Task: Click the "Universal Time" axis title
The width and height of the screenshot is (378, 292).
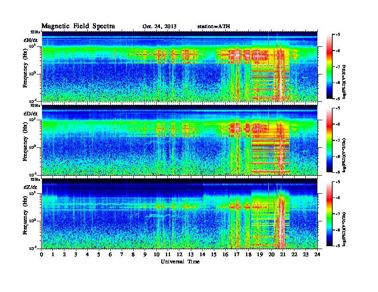Action: click(180, 261)
